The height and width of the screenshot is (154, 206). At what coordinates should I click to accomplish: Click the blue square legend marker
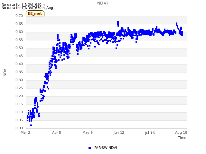pyautogui.click(x=89, y=148)
